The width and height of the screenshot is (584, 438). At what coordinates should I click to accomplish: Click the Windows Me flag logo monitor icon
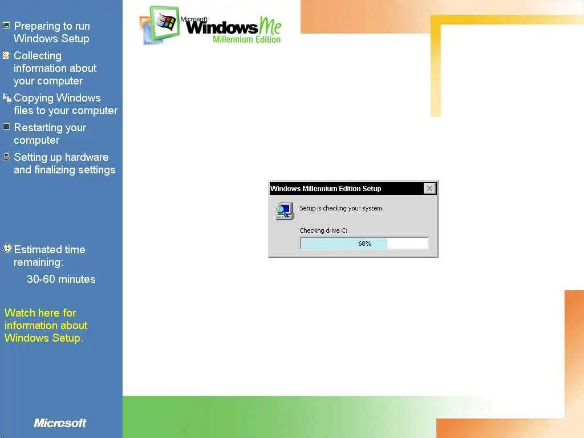coord(160,25)
